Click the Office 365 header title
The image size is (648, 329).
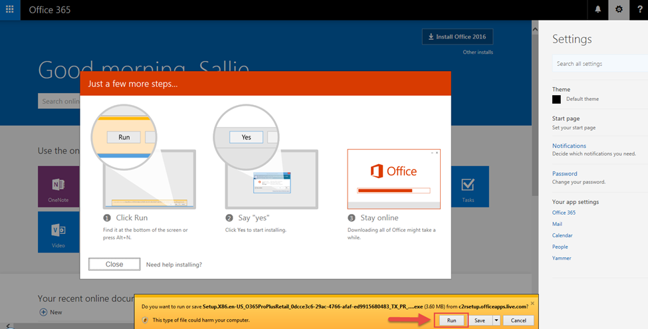click(x=50, y=10)
